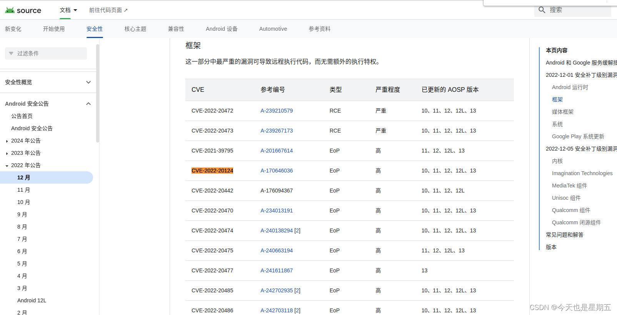Jump to 版本 in page contents
Screen dimensions: 617x315
coord(551,247)
